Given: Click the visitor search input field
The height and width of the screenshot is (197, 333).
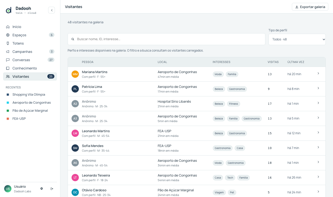Looking at the screenshot, I should click(x=166, y=39).
